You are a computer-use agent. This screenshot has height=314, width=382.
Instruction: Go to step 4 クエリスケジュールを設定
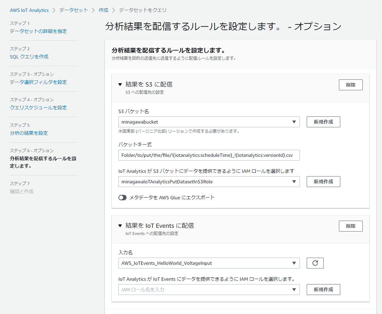coord(38,108)
